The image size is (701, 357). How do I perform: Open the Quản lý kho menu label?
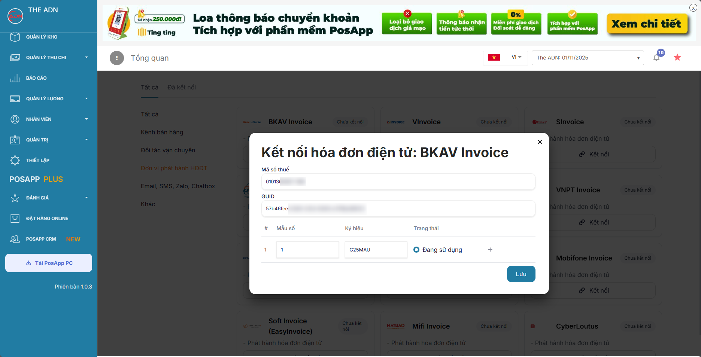point(42,37)
